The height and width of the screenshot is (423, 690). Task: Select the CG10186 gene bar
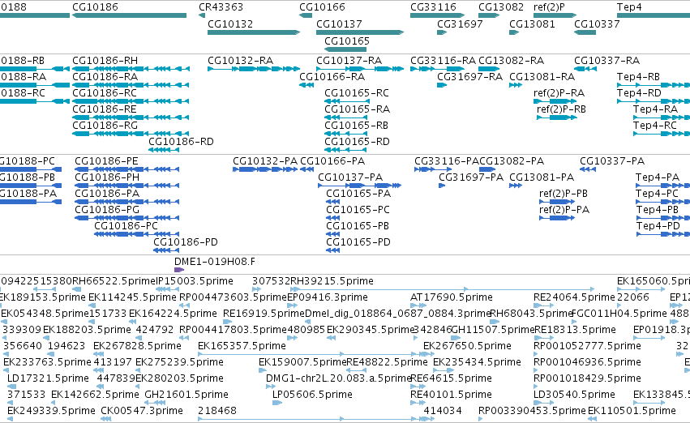click(130, 15)
